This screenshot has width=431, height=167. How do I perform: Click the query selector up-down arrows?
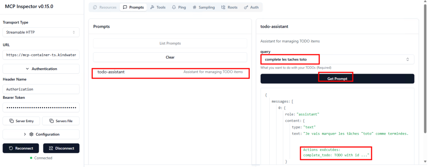click(407, 59)
